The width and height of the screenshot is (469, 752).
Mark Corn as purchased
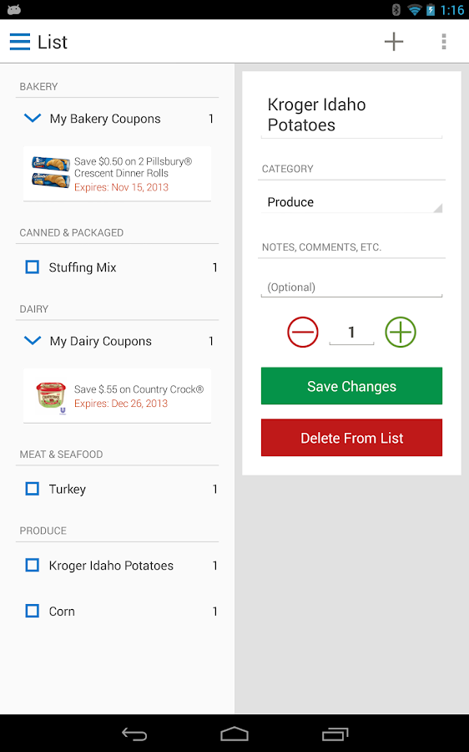click(x=32, y=611)
